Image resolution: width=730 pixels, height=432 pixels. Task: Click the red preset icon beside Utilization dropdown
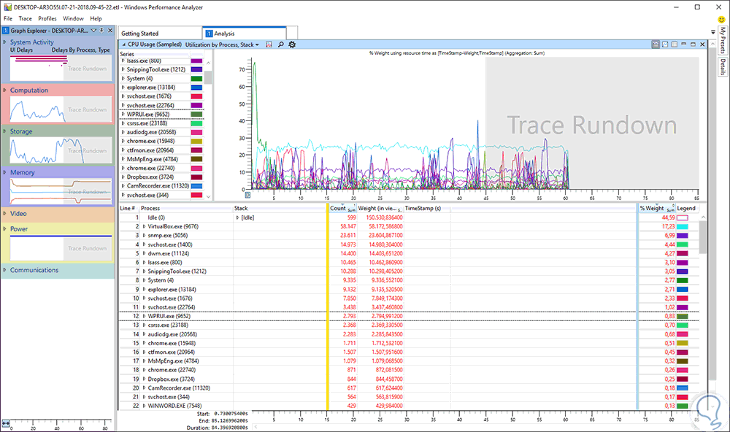(269, 45)
